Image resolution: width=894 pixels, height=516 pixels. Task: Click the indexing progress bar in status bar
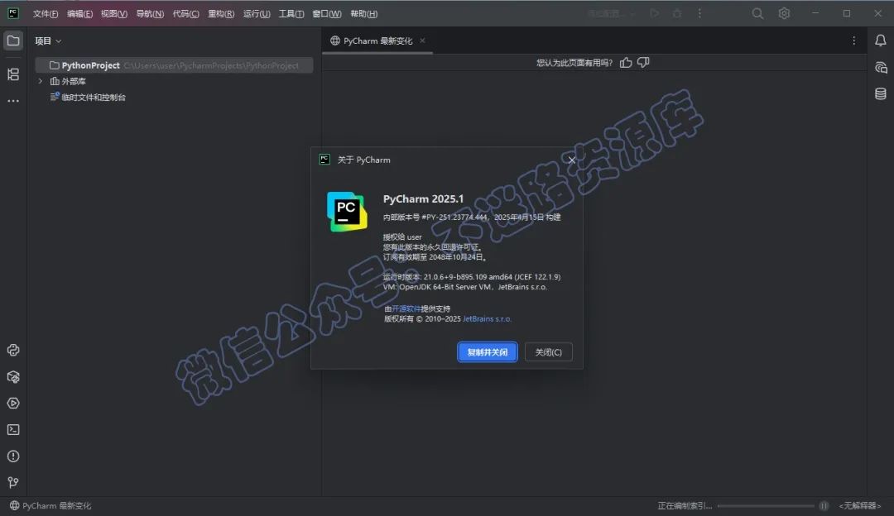[766, 506]
